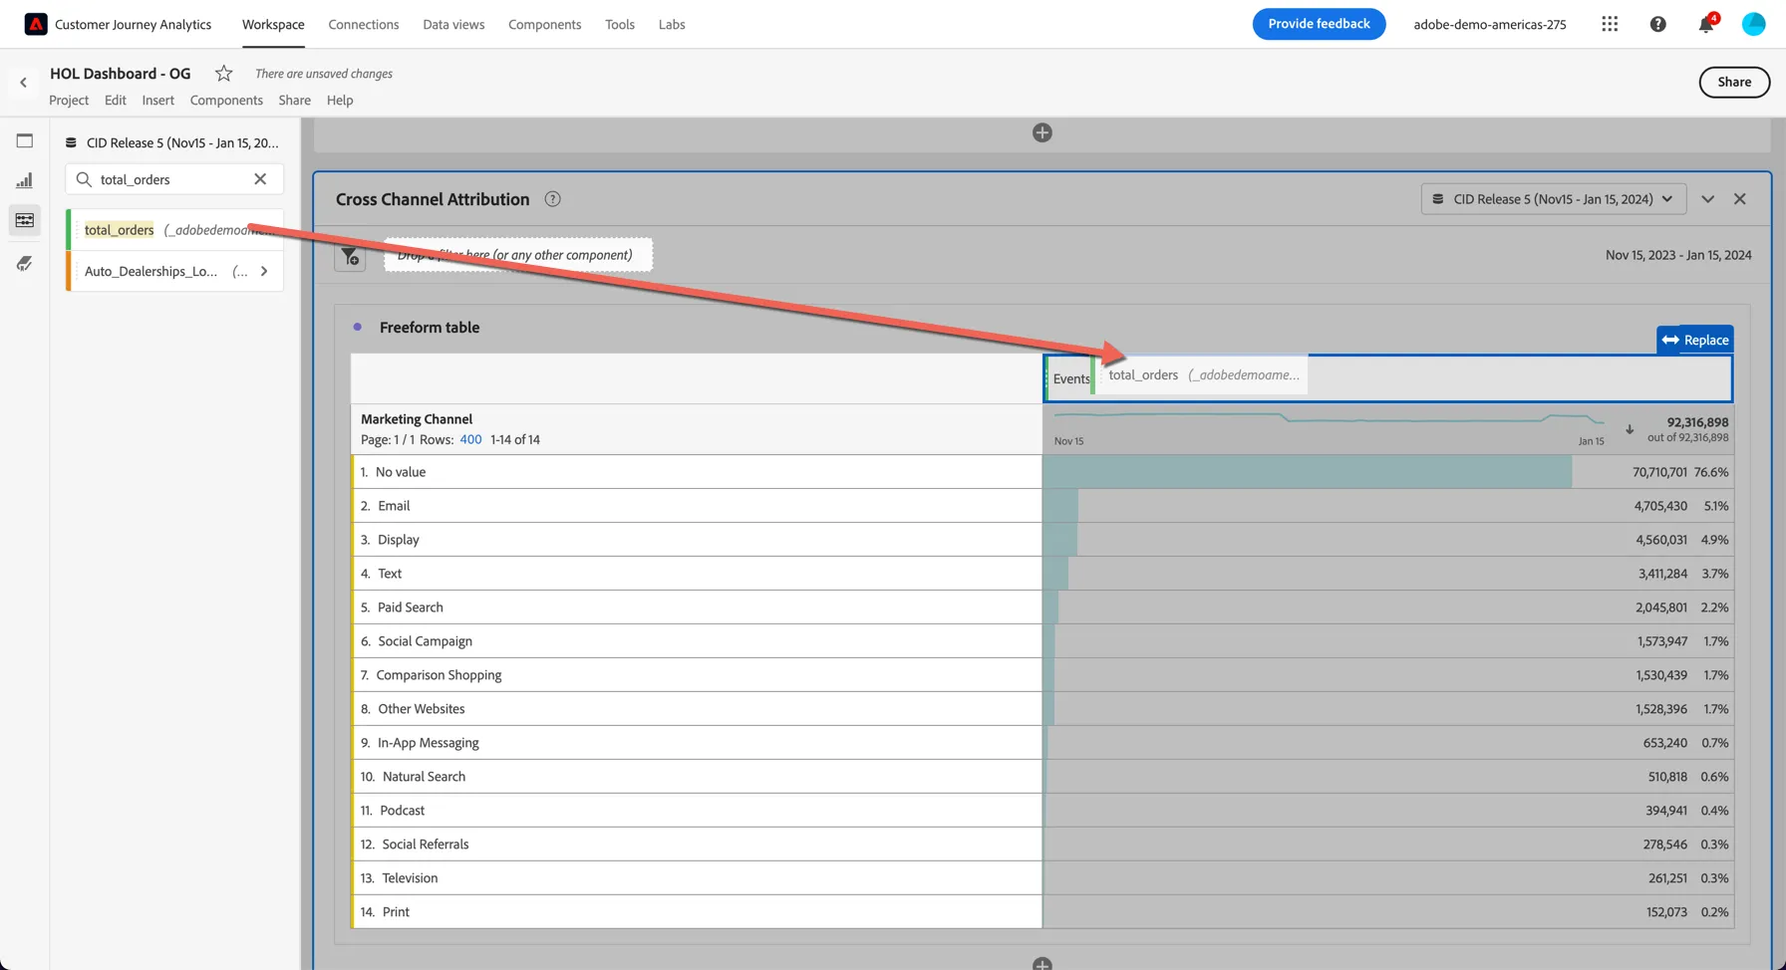Star HOL Dashboard - OG as favorite
The height and width of the screenshot is (970, 1786).
pyautogui.click(x=224, y=74)
